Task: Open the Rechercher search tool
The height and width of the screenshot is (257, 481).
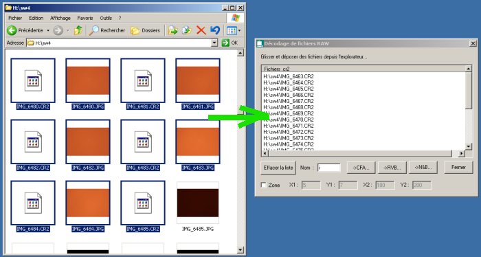Action: coord(107,30)
